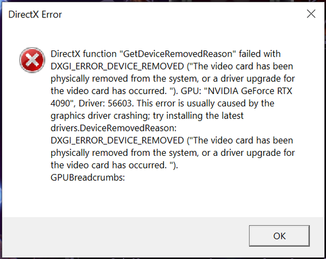Click the "graphics driver crashing" phrase
Viewport: 326px width, 259px height.
click(98, 115)
